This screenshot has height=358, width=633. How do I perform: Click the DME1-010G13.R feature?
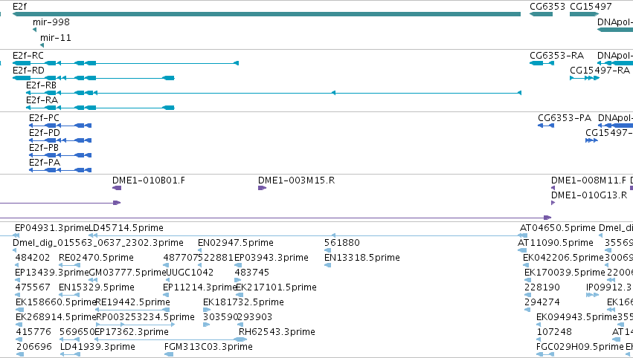pos(553,203)
